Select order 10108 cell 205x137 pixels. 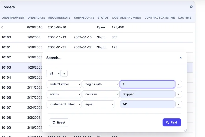[x=6, y=118]
